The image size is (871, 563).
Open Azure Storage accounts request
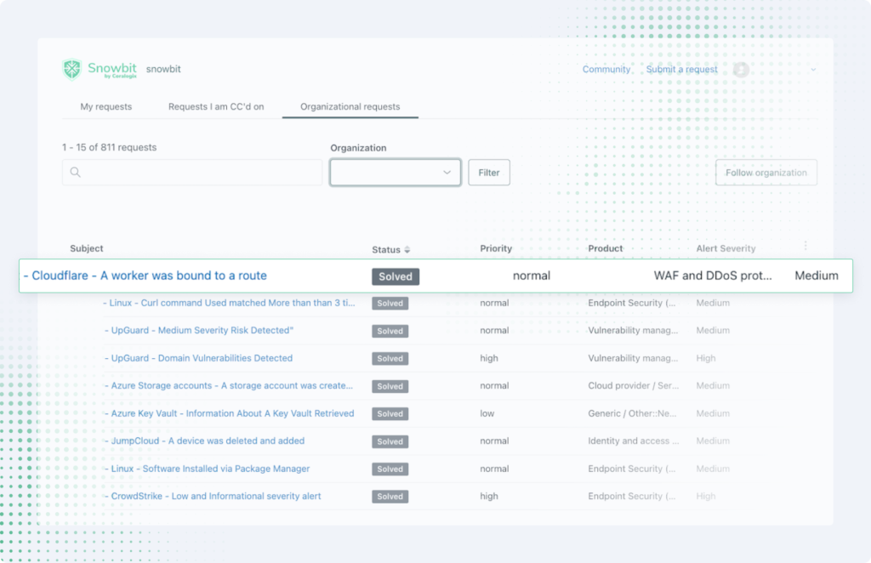pos(229,386)
